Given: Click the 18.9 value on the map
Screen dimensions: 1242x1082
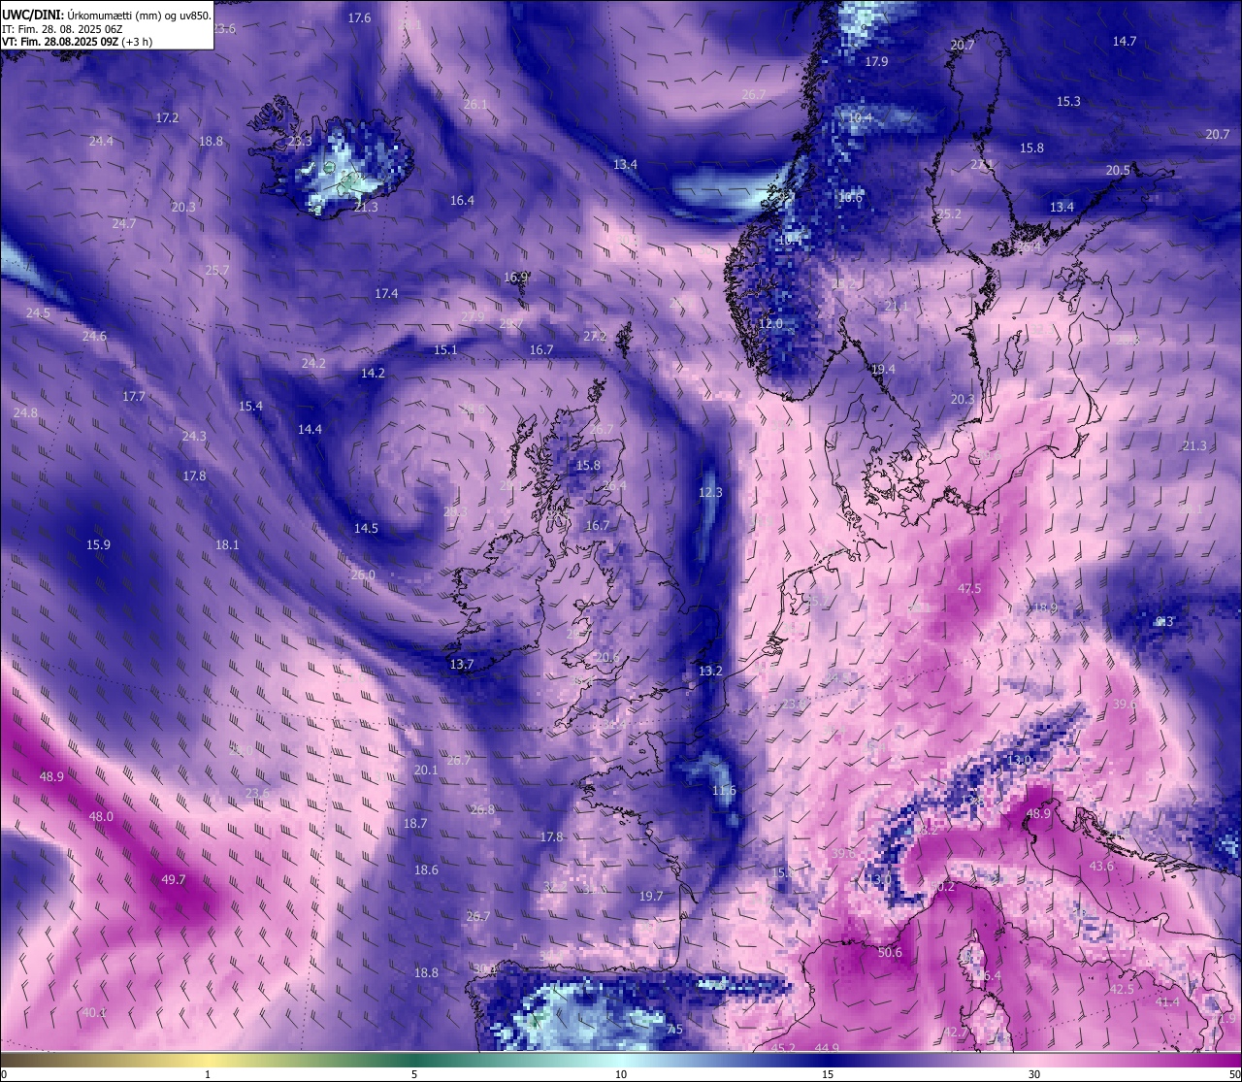Looking at the screenshot, I should click(x=1045, y=608).
